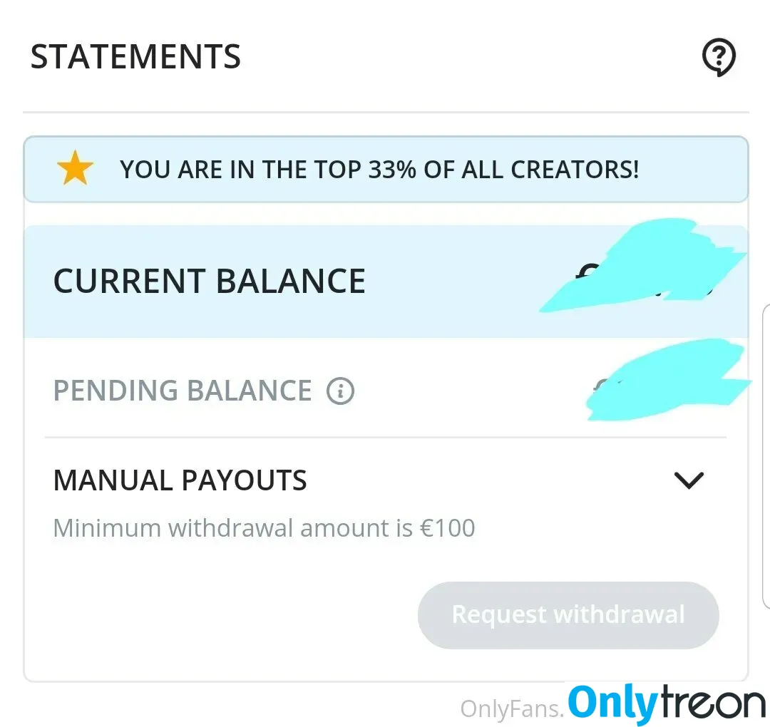770x727 pixels.
Task: Click the OnlyFans. watermark text
Action: (512, 709)
